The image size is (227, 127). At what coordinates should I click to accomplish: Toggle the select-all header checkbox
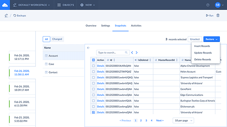tap(93, 60)
